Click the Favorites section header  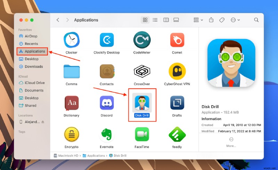click(25, 30)
